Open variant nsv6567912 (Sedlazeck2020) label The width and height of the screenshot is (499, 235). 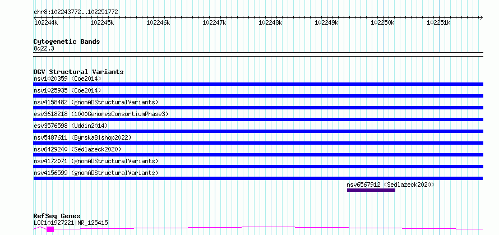point(390,185)
